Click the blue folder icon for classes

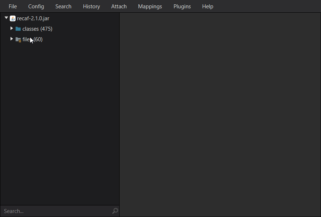(18, 29)
